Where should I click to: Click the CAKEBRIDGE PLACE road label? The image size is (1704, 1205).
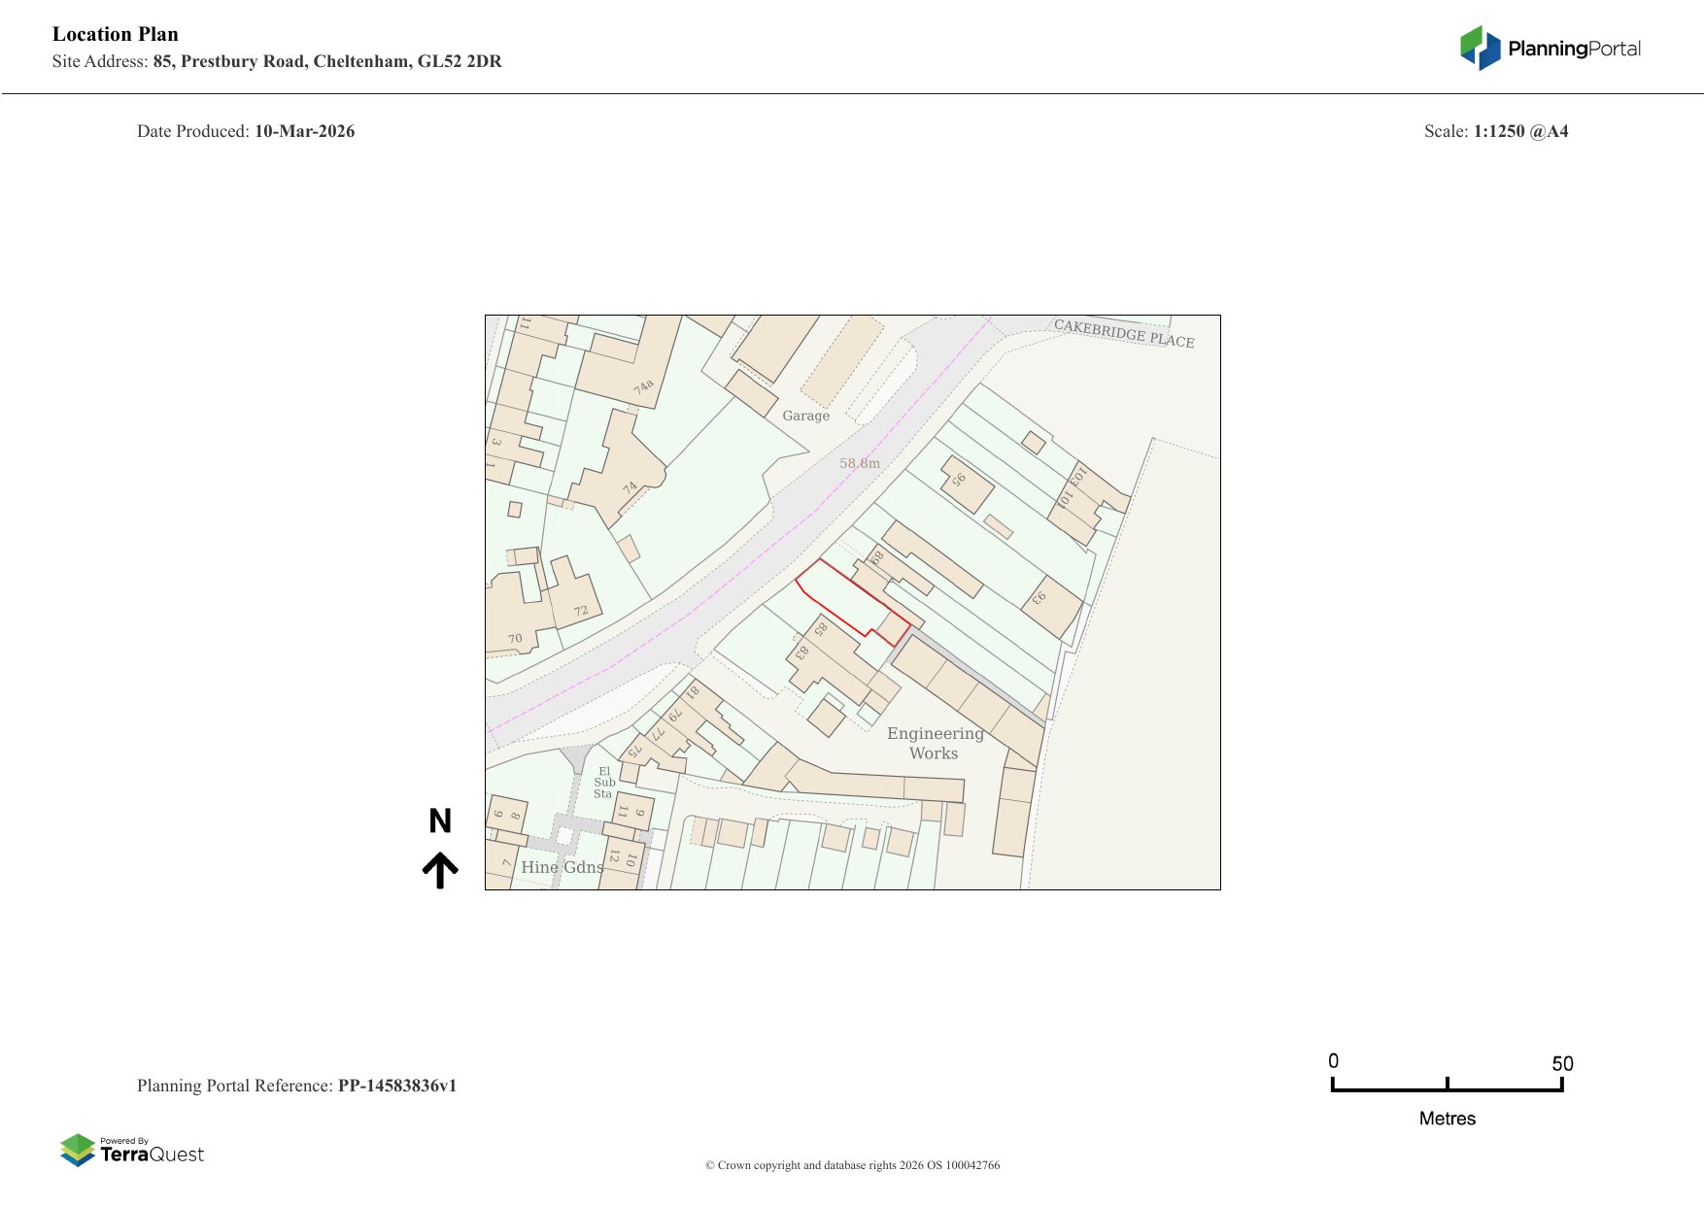click(x=1123, y=333)
